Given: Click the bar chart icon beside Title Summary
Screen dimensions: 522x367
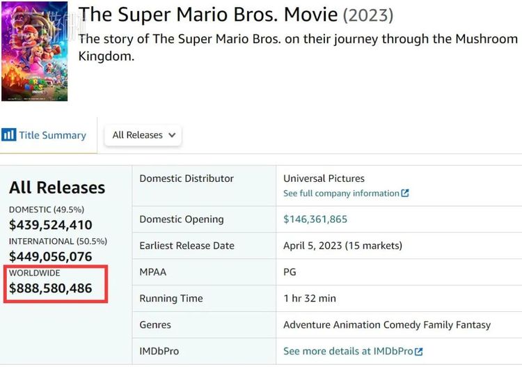Looking at the screenshot, I should coord(9,135).
